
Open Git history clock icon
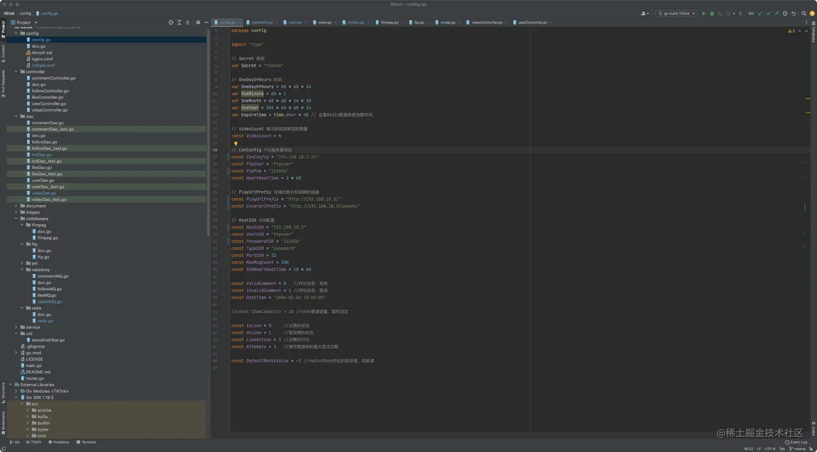click(x=785, y=14)
